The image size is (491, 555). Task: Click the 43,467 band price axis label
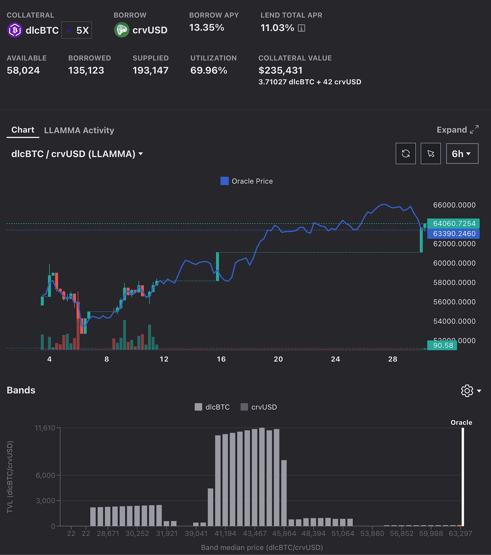(x=255, y=533)
